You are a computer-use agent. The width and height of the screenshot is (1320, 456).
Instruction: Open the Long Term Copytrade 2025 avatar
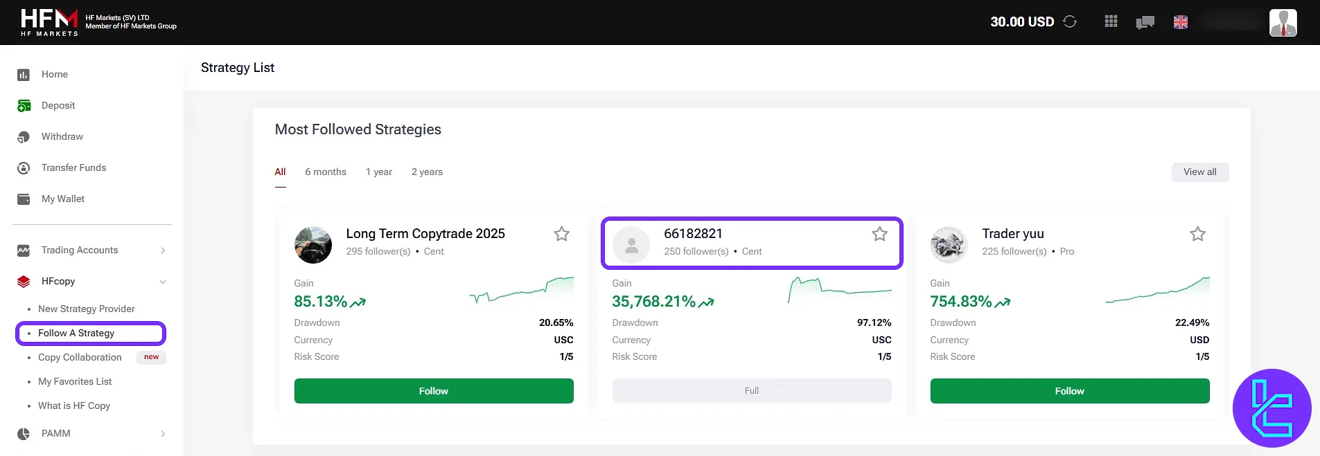click(x=313, y=245)
